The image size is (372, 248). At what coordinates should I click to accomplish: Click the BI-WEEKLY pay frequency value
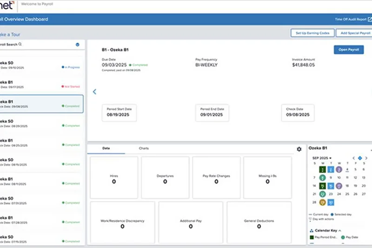coord(206,65)
